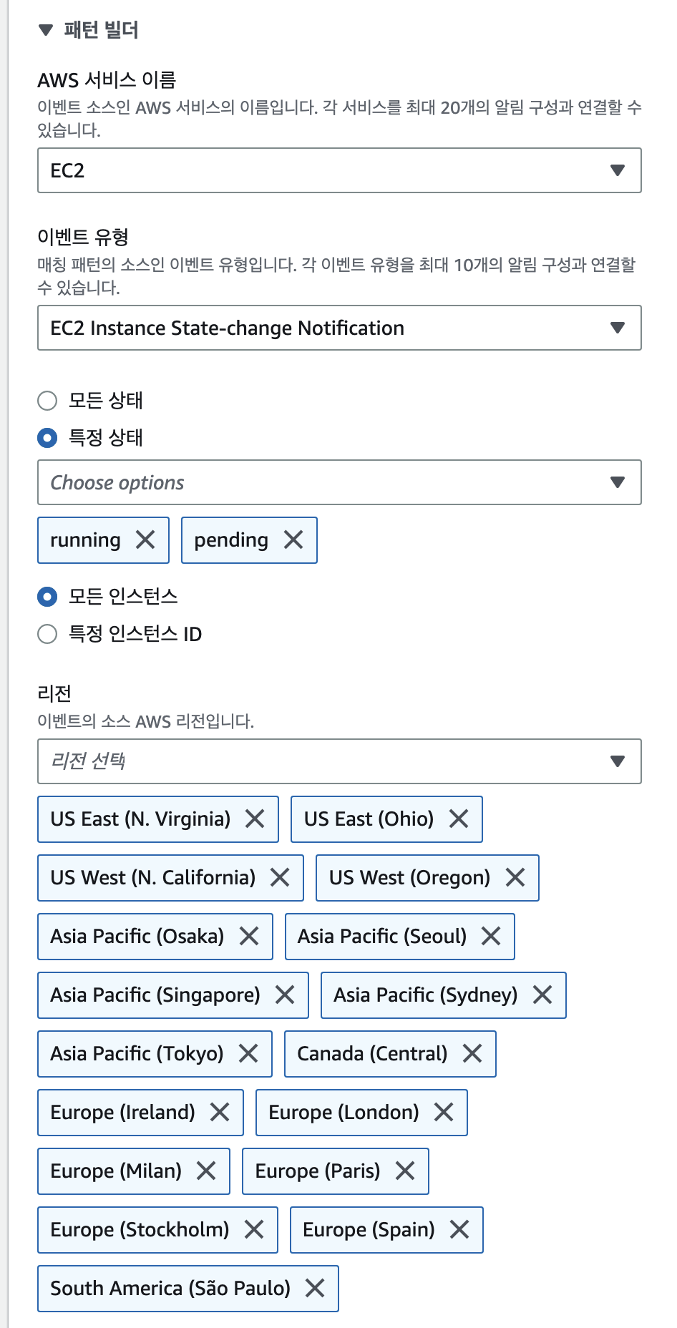Choose the 특정 인스턴스 ID radio option
Image resolution: width=677 pixels, height=1328 pixels.
pyautogui.click(x=47, y=634)
